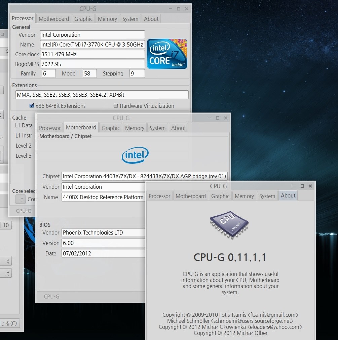Open the About tab in the middle CPU-G window
This screenshot has width=338, height=340.
click(x=179, y=128)
